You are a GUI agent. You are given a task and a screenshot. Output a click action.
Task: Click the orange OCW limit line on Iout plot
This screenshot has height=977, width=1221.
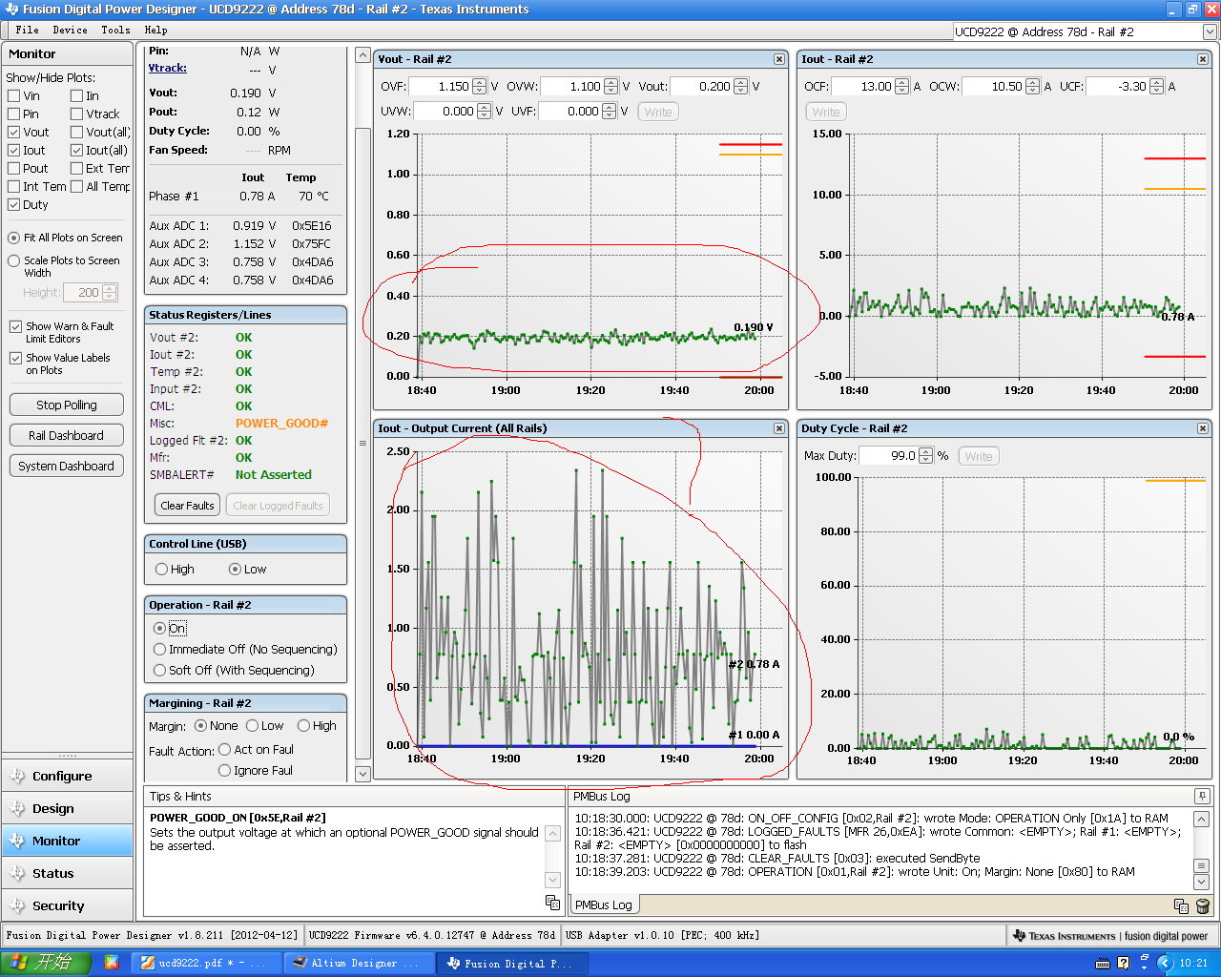(x=1174, y=189)
